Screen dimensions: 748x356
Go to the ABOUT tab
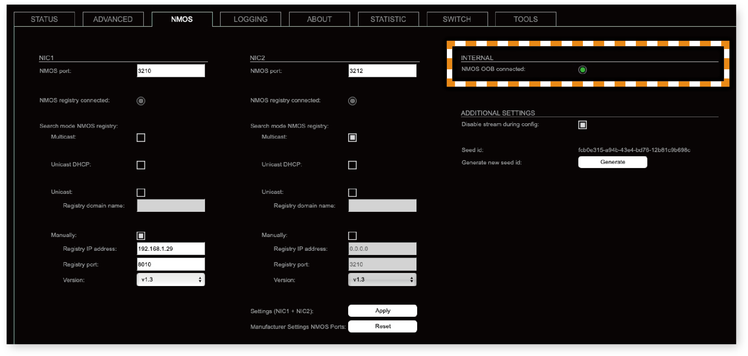click(319, 19)
